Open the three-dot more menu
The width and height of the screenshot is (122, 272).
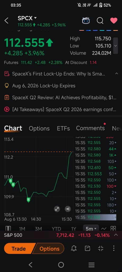tap(114, 248)
